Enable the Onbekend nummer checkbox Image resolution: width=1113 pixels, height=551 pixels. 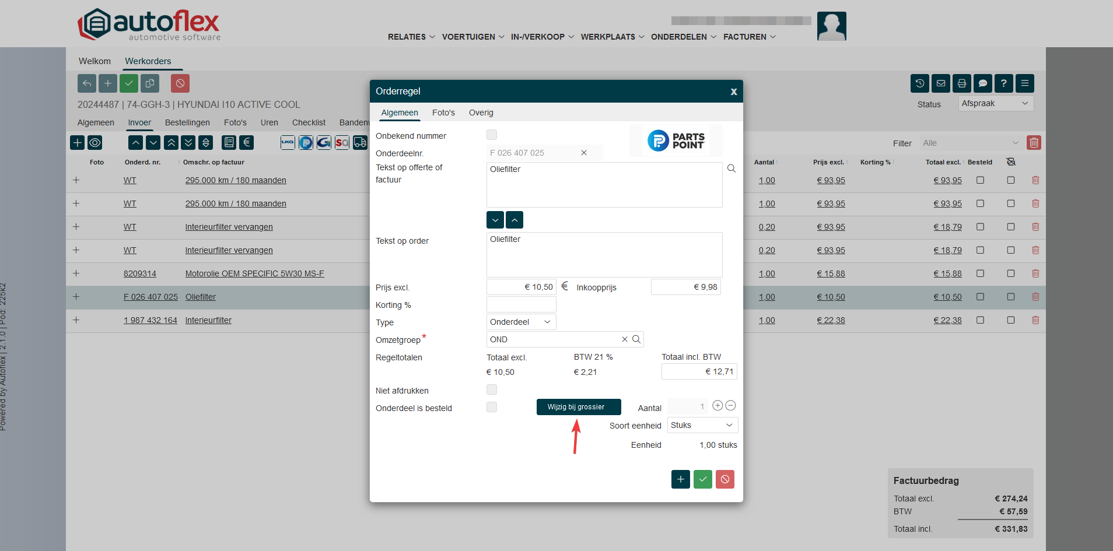click(x=492, y=135)
